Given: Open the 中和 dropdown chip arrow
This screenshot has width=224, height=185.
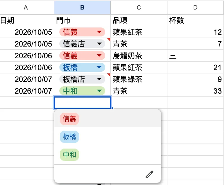Looking at the screenshot, I should pos(99,91).
